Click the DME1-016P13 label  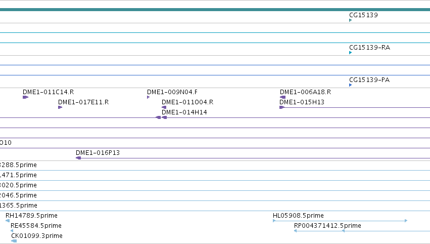(x=98, y=153)
